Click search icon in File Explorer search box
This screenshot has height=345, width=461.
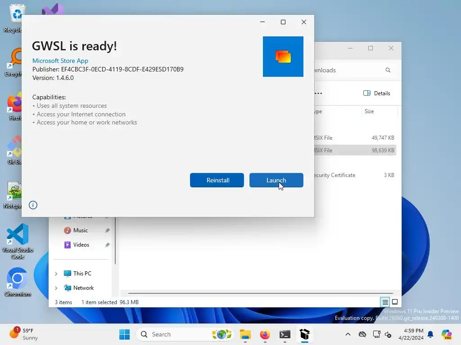point(388,70)
